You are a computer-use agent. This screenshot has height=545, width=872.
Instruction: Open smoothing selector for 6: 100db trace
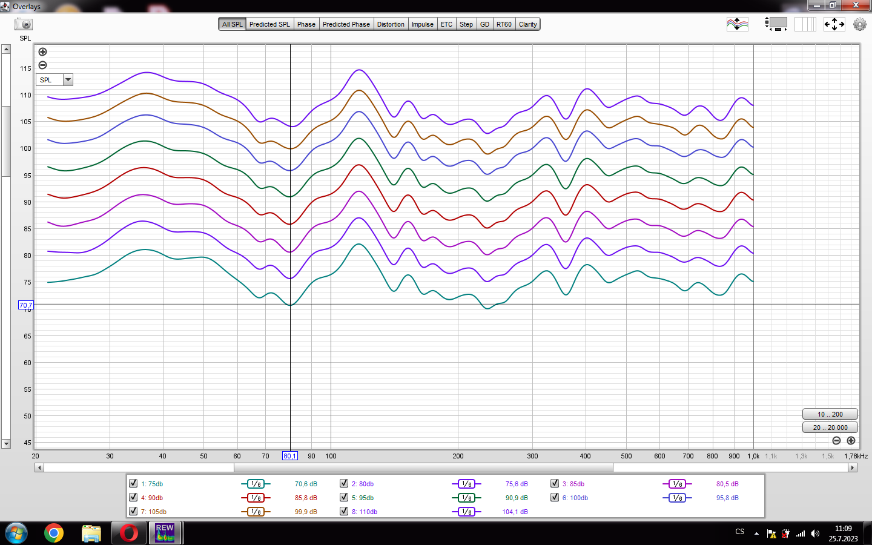click(677, 498)
